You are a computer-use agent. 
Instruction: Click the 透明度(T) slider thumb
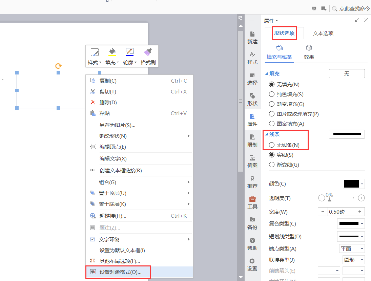coord(329,200)
